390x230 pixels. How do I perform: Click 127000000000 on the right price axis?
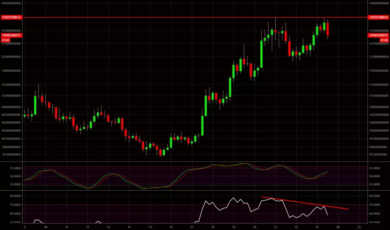(x=379, y=43)
